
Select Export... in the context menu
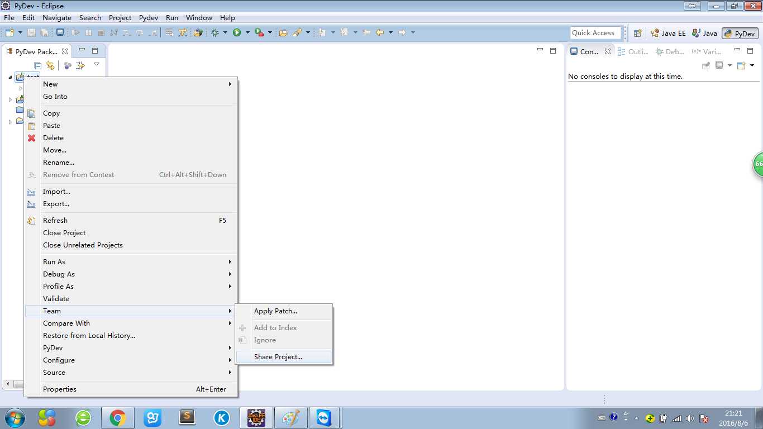click(131, 204)
